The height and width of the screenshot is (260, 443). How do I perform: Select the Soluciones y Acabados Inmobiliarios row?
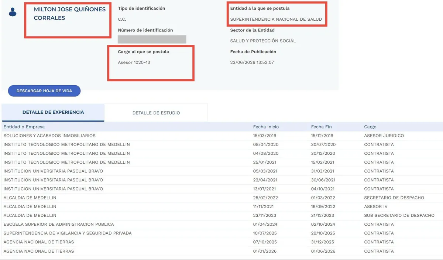222,136
